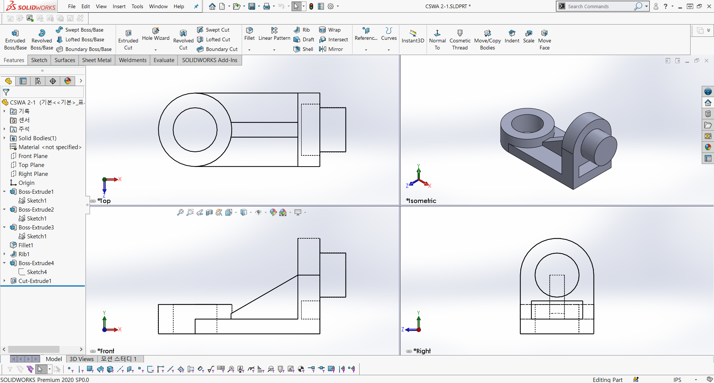Click the Cosmetic Thread tool
The image size is (714, 383).
click(460, 39)
